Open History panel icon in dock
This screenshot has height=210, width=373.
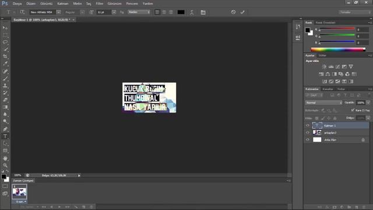[x=298, y=27]
